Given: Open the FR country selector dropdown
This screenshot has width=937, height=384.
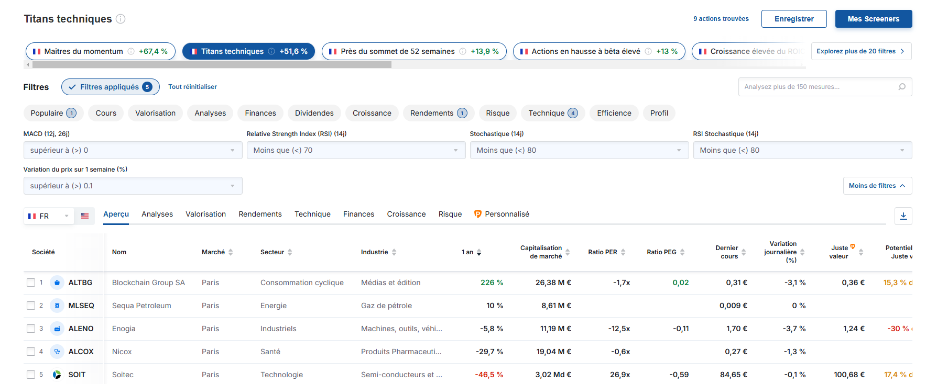Looking at the screenshot, I should click(49, 216).
